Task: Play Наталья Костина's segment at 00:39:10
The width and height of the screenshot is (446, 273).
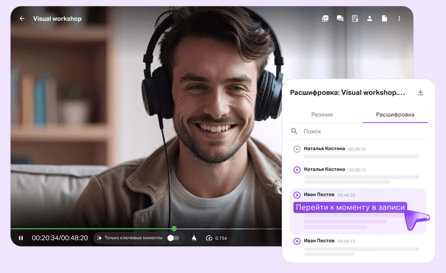Action: coord(297,149)
